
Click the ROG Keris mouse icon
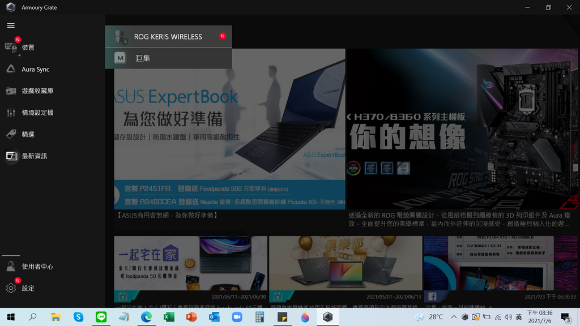coord(120,37)
